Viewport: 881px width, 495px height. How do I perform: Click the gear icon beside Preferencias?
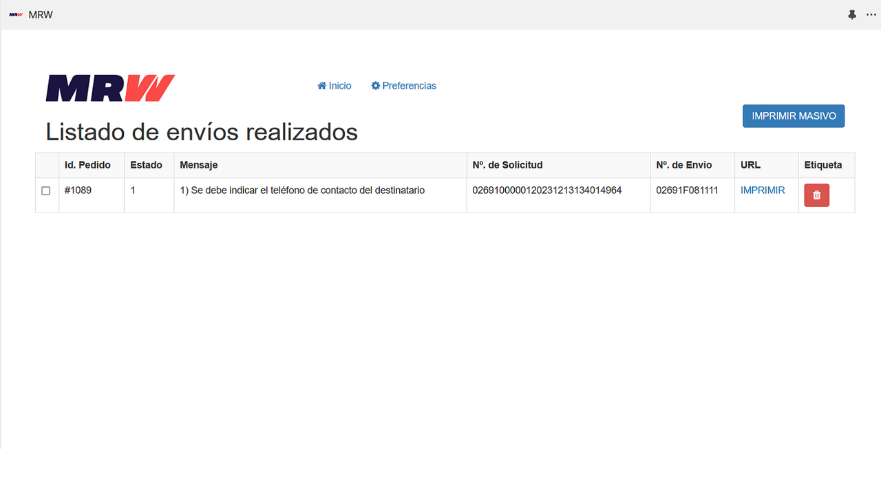[x=375, y=86]
